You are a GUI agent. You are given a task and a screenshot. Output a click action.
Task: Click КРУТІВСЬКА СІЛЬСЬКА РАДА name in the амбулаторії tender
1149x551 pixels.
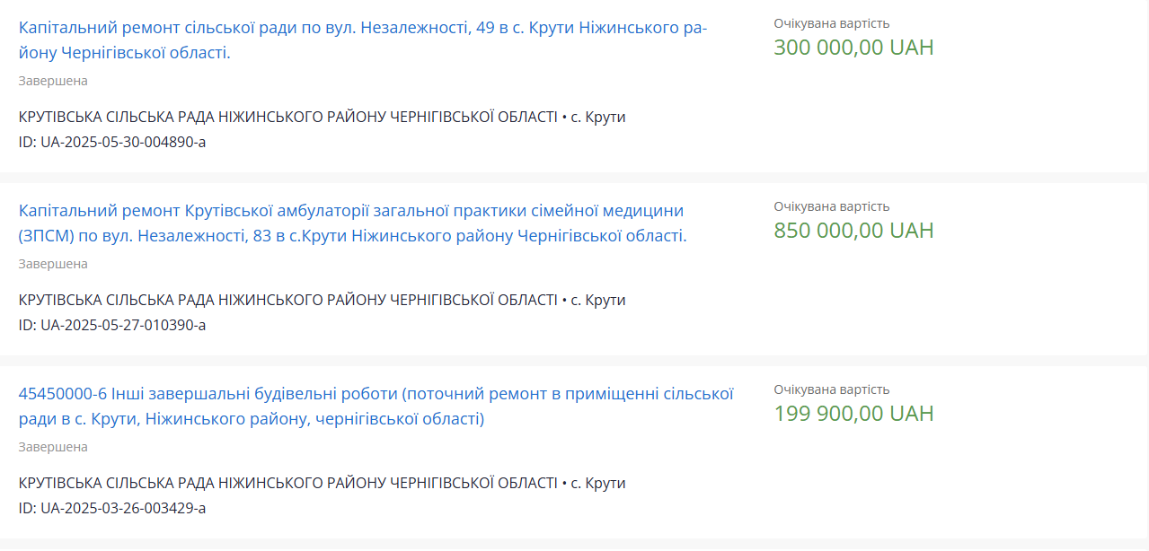(287, 300)
